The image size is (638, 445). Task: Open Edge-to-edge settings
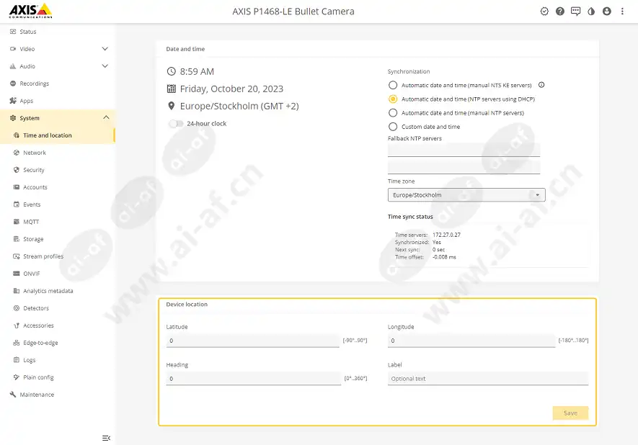point(58,343)
